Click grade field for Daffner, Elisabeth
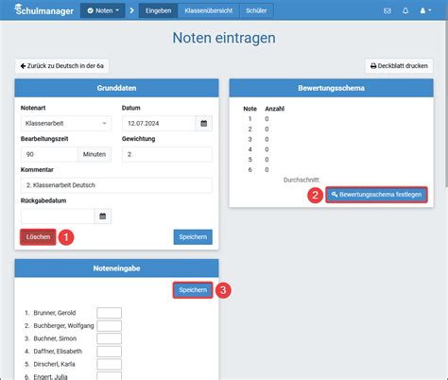 tap(109, 352)
